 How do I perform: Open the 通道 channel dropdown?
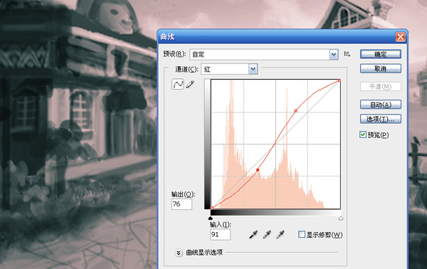point(229,69)
